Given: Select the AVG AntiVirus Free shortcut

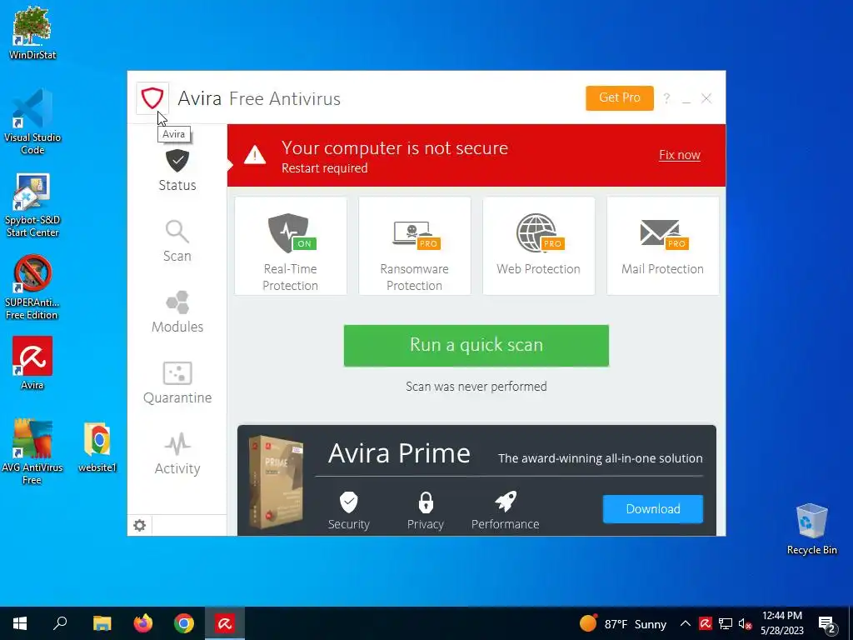Looking at the screenshot, I should [32, 452].
